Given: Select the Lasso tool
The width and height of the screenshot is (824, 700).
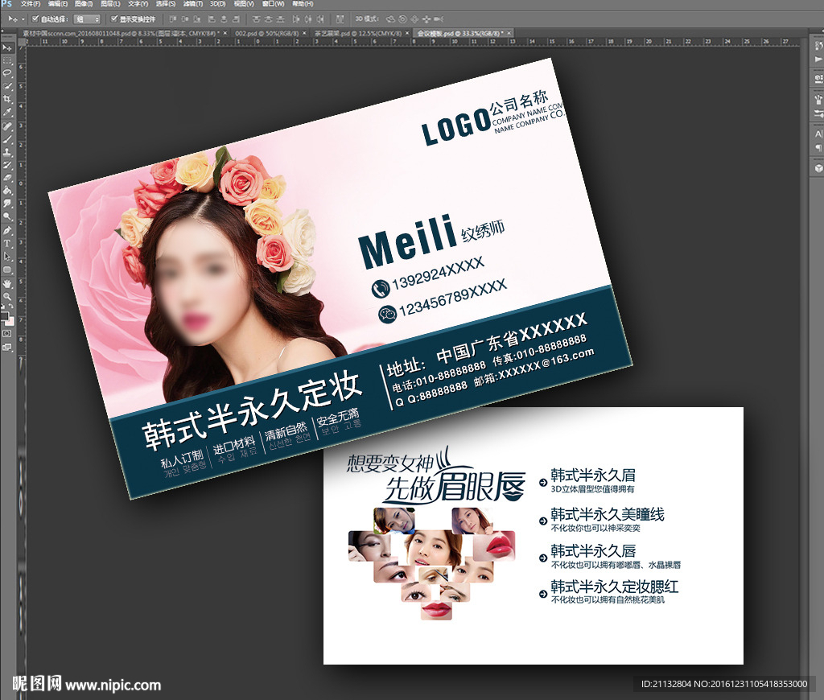Looking at the screenshot, I should pyautogui.click(x=6, y=73).
